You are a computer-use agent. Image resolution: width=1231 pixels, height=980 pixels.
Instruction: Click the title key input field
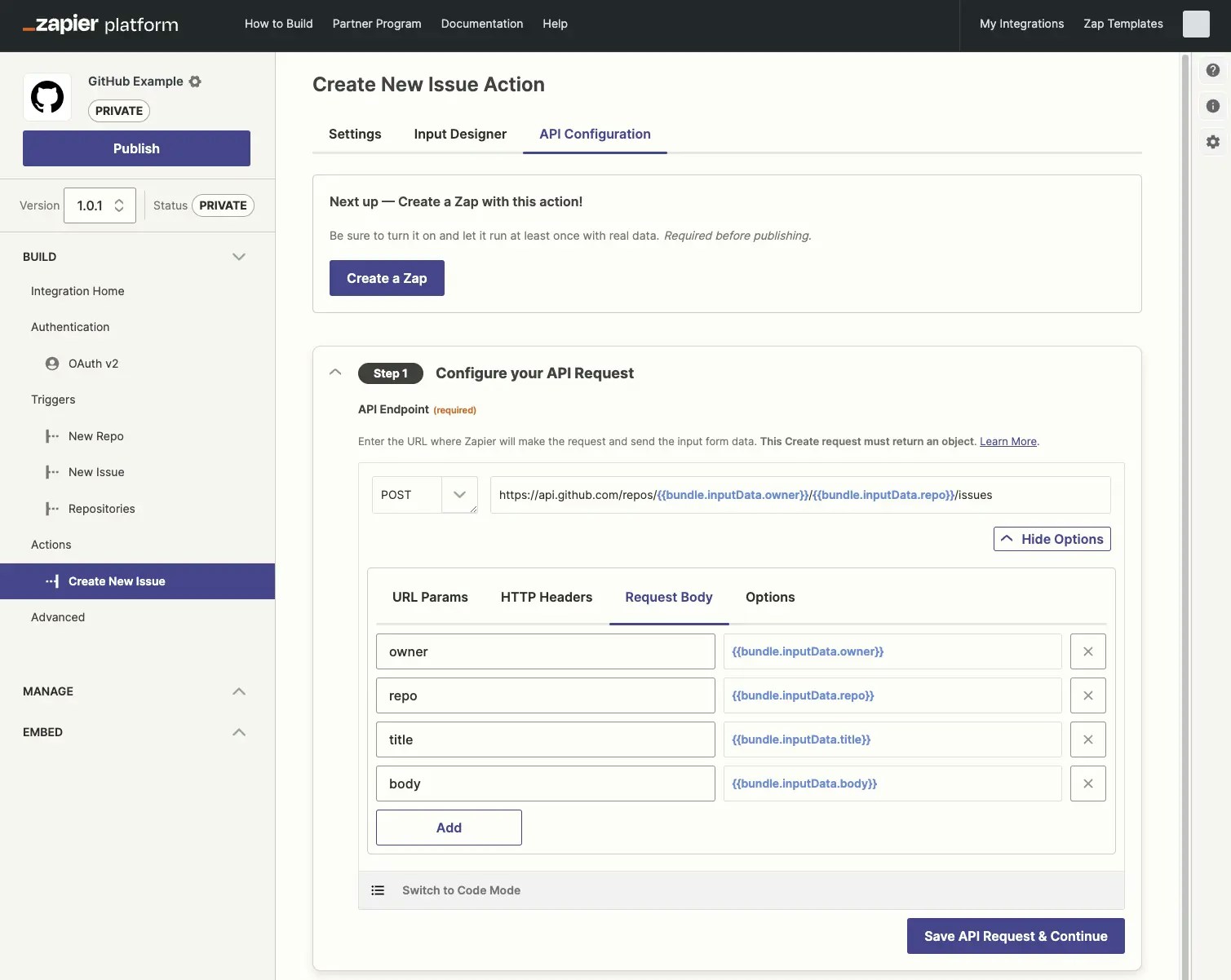pos(546,739)
